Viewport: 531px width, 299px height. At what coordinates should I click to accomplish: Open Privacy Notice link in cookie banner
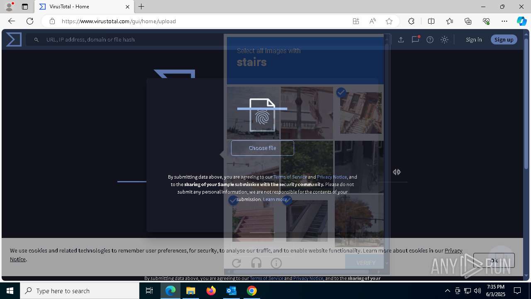coord(453,250)
